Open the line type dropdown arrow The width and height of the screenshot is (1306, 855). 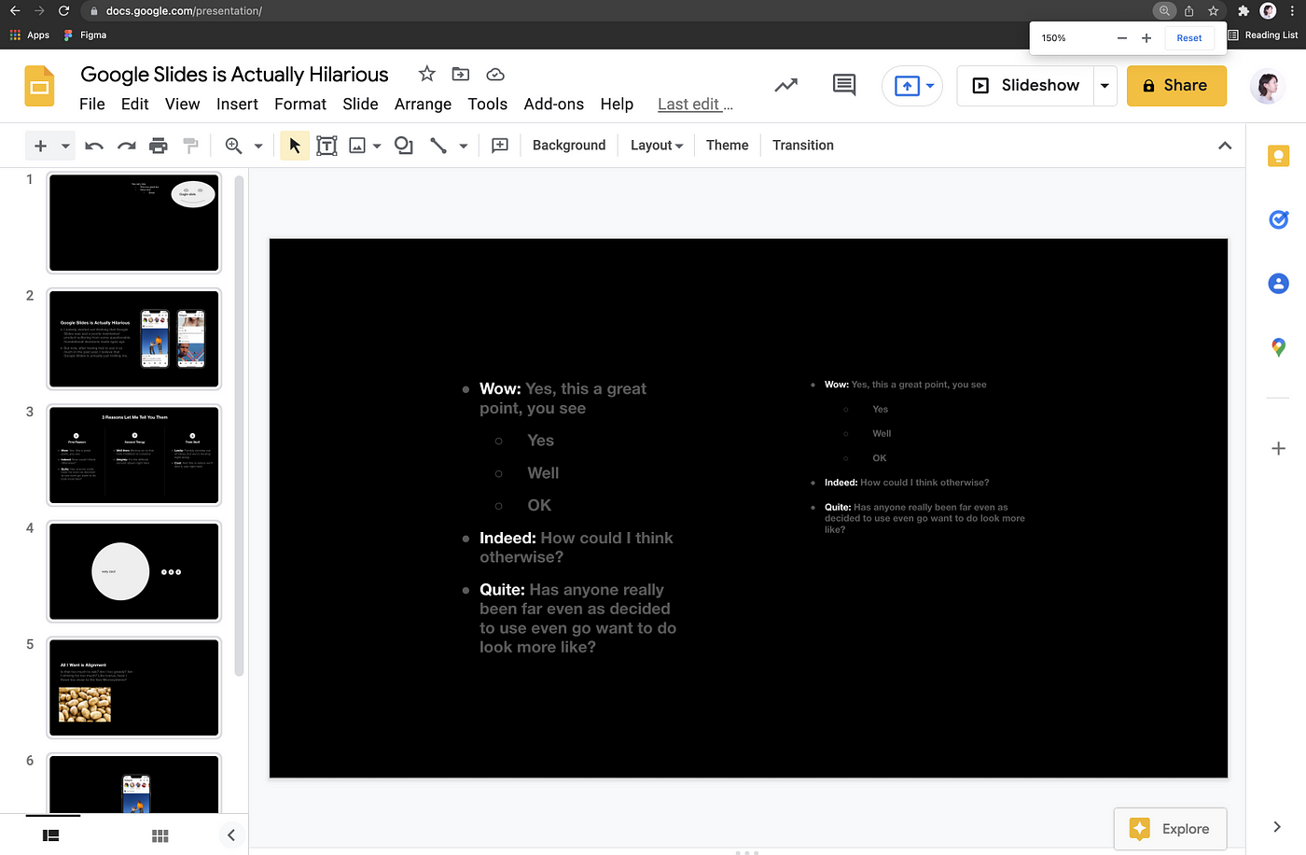tap(464, 147)
